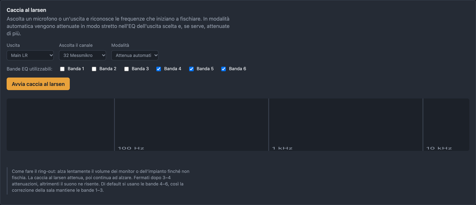Click the 10 kHz label in spectrum

(x=439, y=148)
